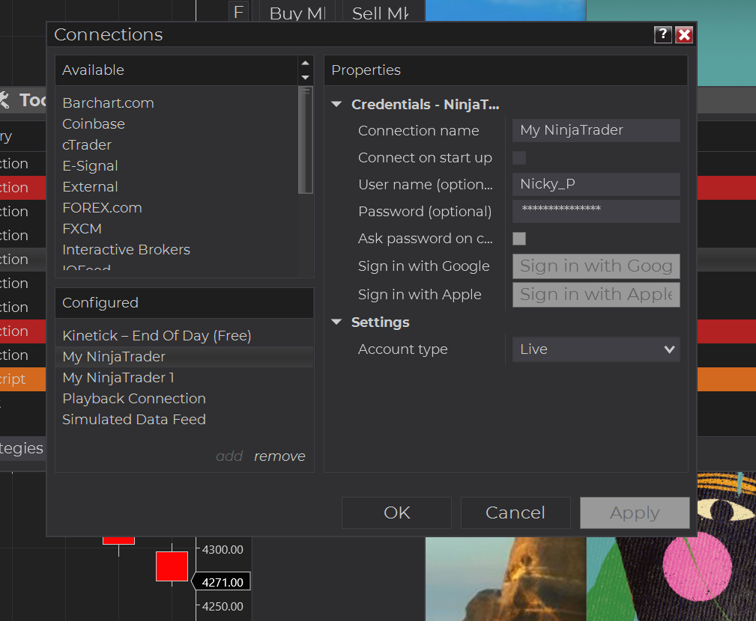Click Sign in with Apple button
Viewport: 756px width, 621px height.
[596, 294]
